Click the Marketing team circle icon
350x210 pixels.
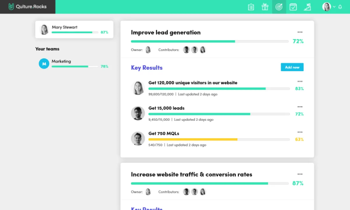(x=44, y=64)
